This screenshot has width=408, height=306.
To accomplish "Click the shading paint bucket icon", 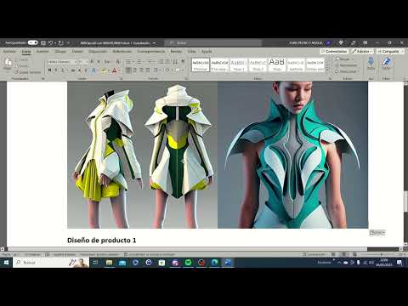I will pos(167,70).
